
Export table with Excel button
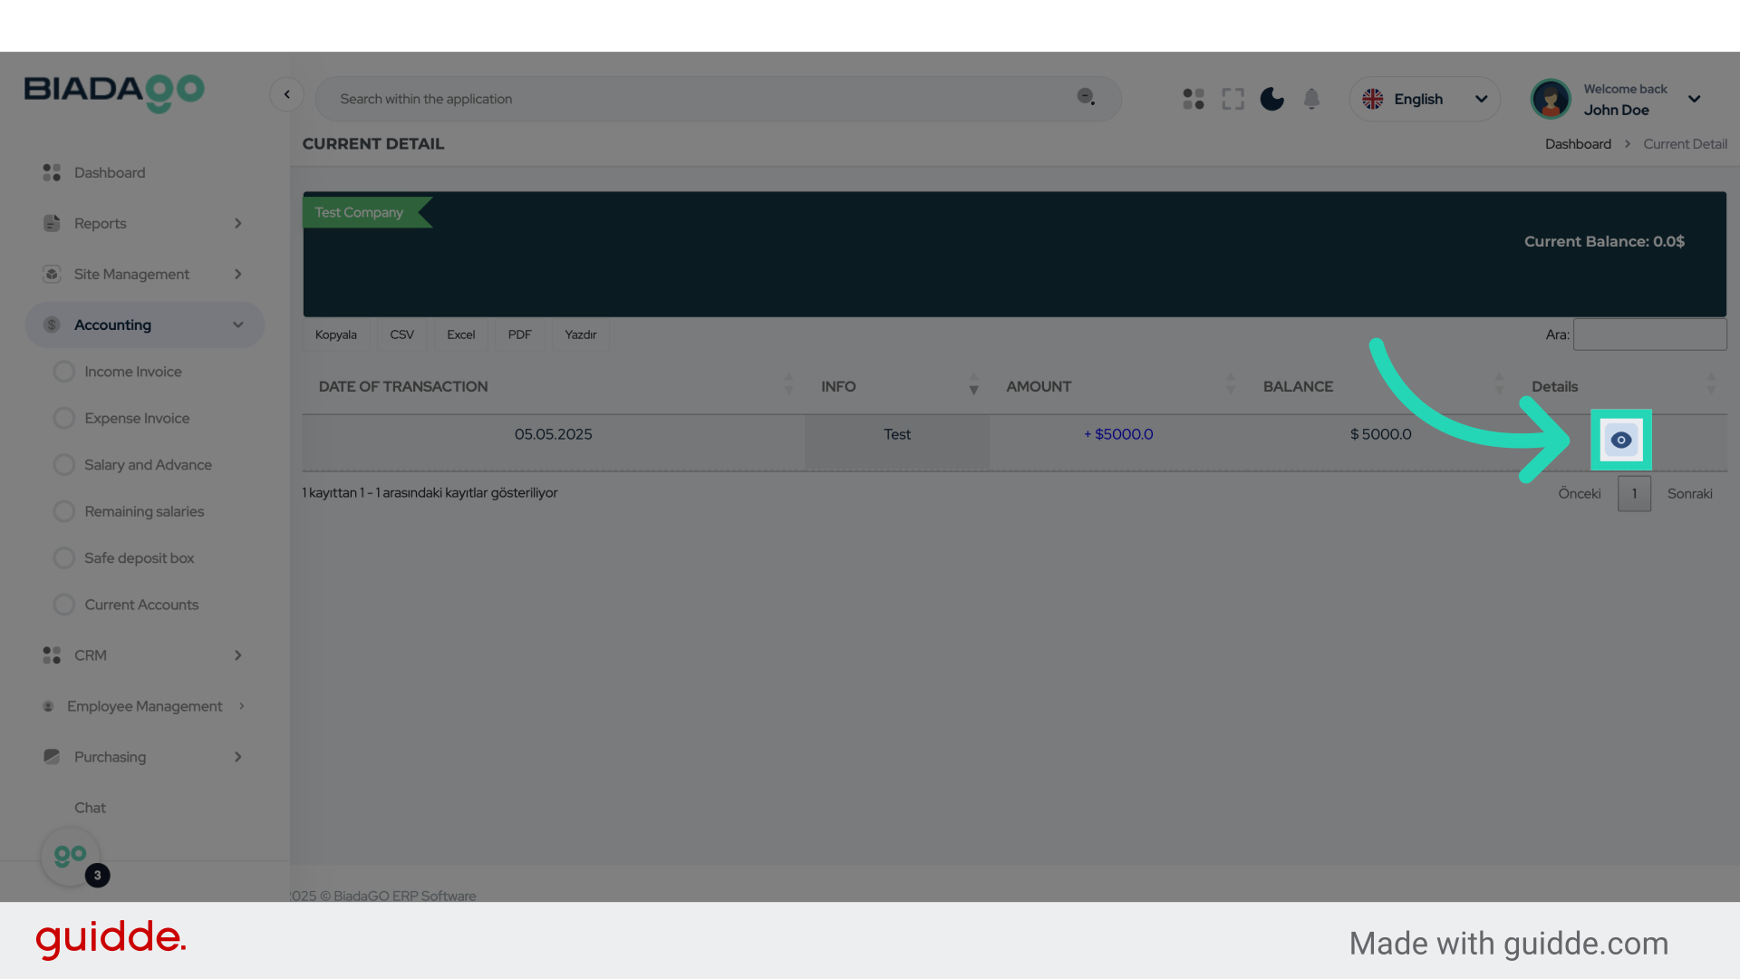[x=460, y=334]
